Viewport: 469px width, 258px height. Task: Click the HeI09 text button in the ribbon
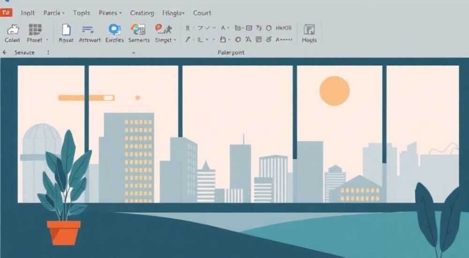[x=284, y=28]
